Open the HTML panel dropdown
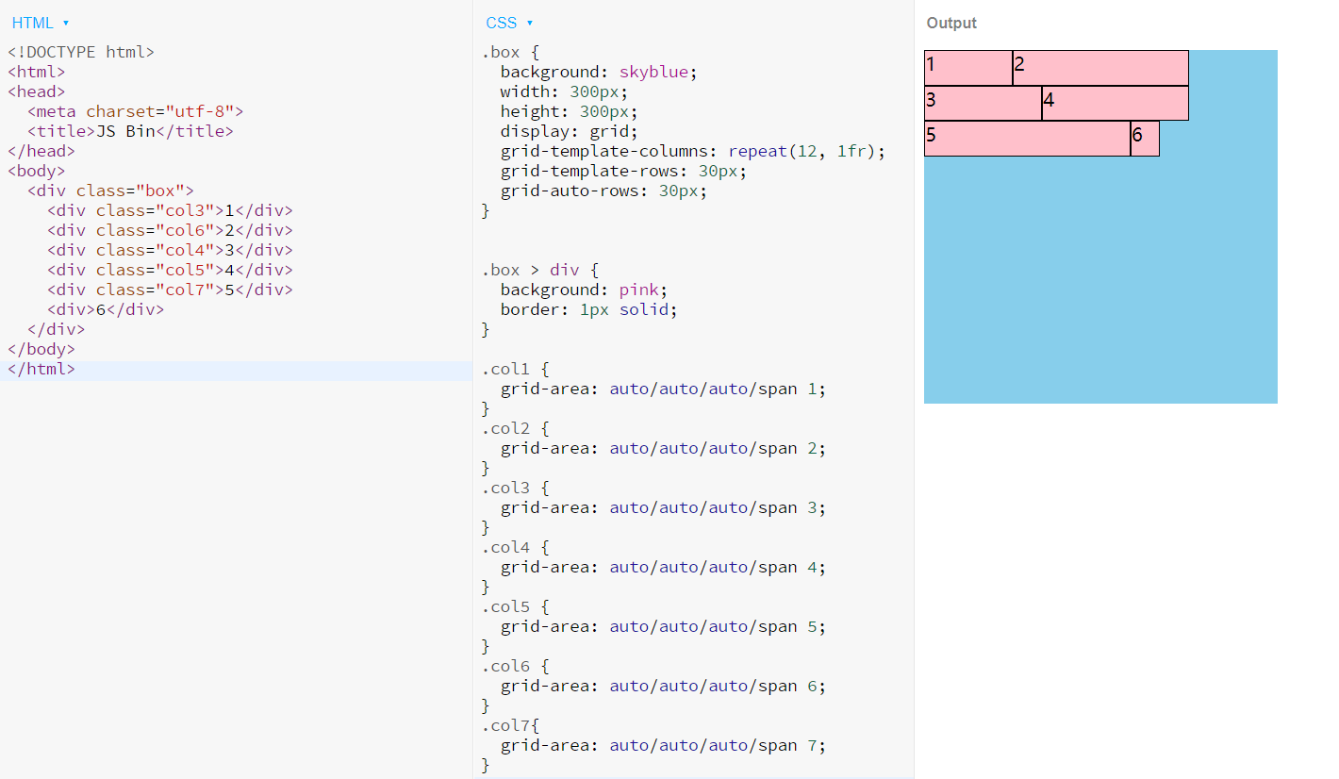The image size is (1339, 779). pos(41,23)
